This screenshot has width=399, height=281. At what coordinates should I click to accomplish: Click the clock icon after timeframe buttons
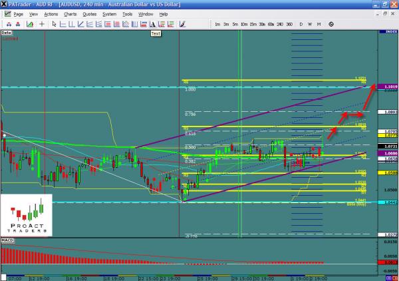click(x=331, y=24)
